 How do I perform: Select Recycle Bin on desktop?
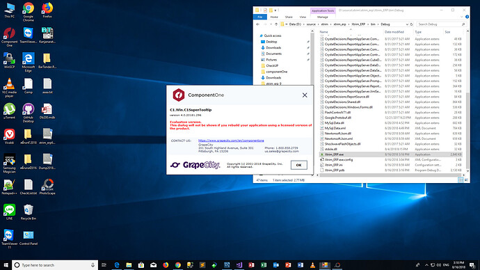[x=28, y=212]
